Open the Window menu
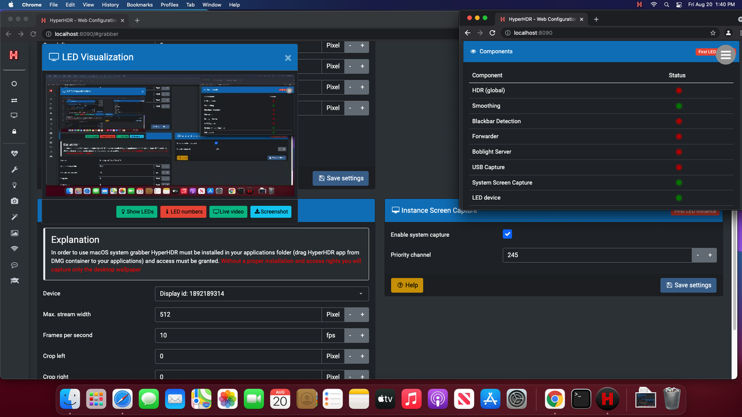This screenshot has height=417, width=742. click(212, 5)
